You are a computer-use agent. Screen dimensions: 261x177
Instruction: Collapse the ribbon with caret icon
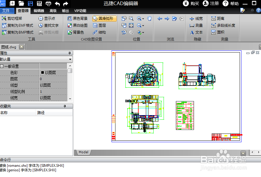(252, 10)
